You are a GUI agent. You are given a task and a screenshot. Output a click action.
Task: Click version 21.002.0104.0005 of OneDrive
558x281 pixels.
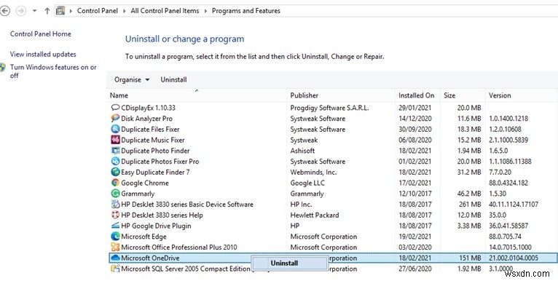pos(514,258)
